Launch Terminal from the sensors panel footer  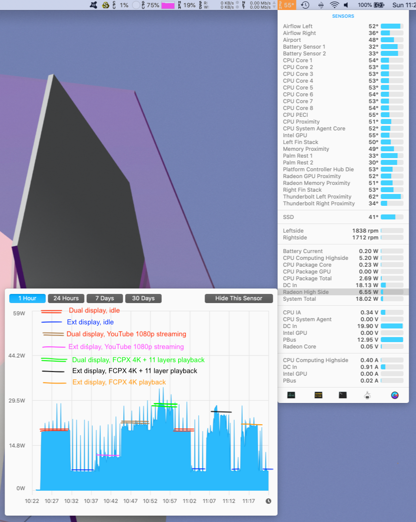tap(342, 395)
